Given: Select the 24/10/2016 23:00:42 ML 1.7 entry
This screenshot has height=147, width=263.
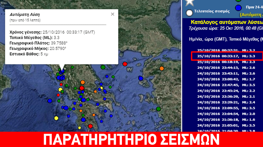Looking at the screenshot, I should 226,79.
